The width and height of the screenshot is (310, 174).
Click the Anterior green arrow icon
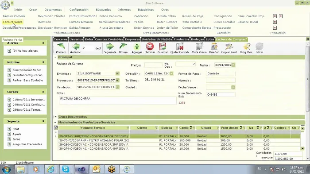(76, 46)
